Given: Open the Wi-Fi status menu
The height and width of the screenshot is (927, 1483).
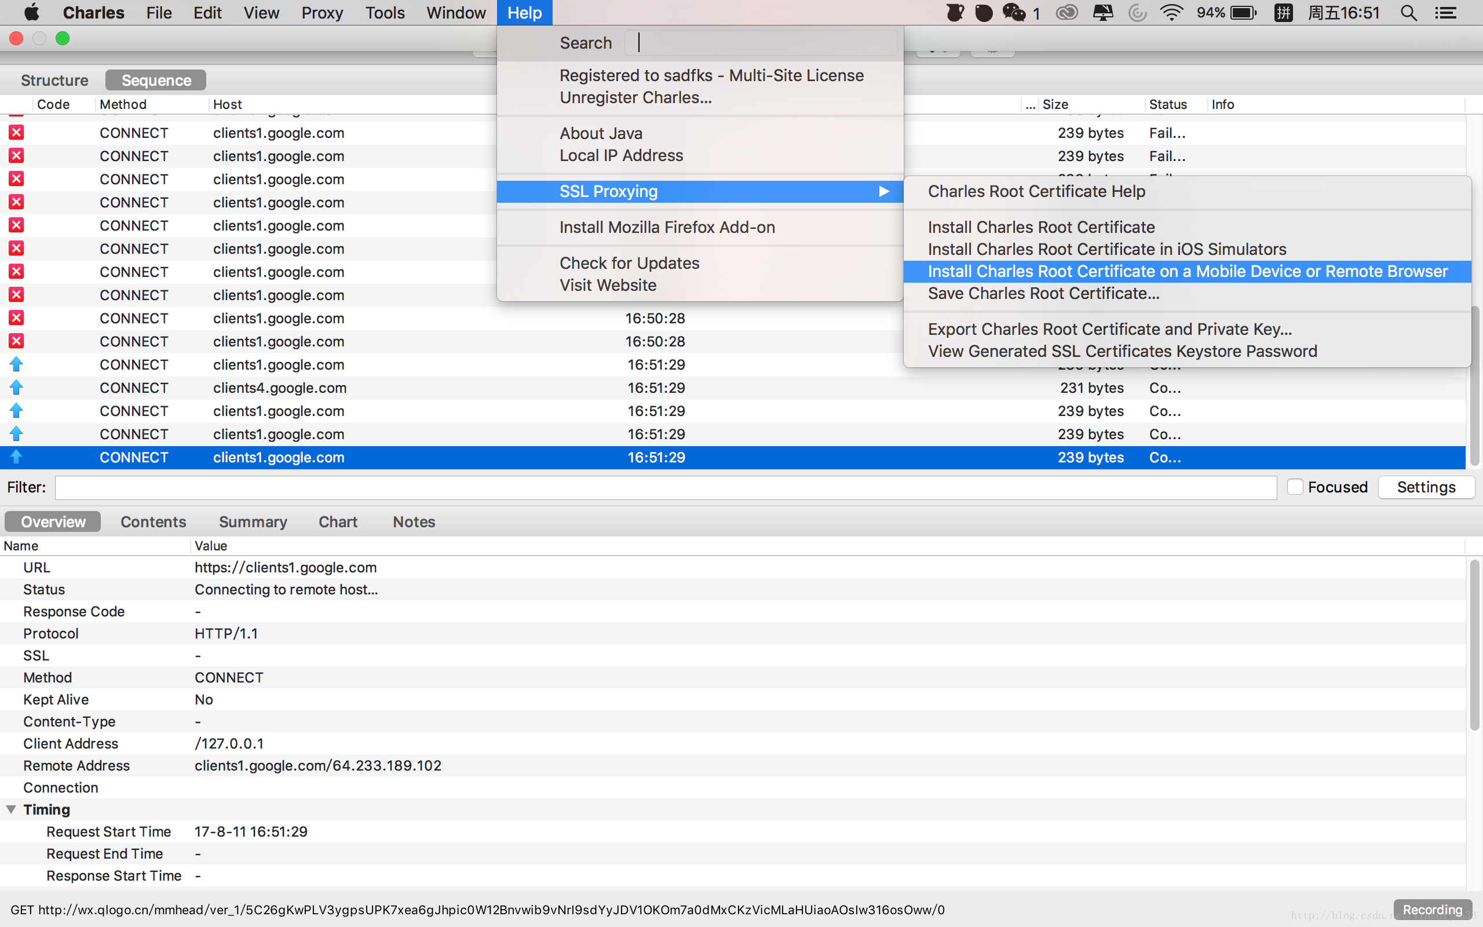Looking at the screenshot, I should coord(1171,12).
